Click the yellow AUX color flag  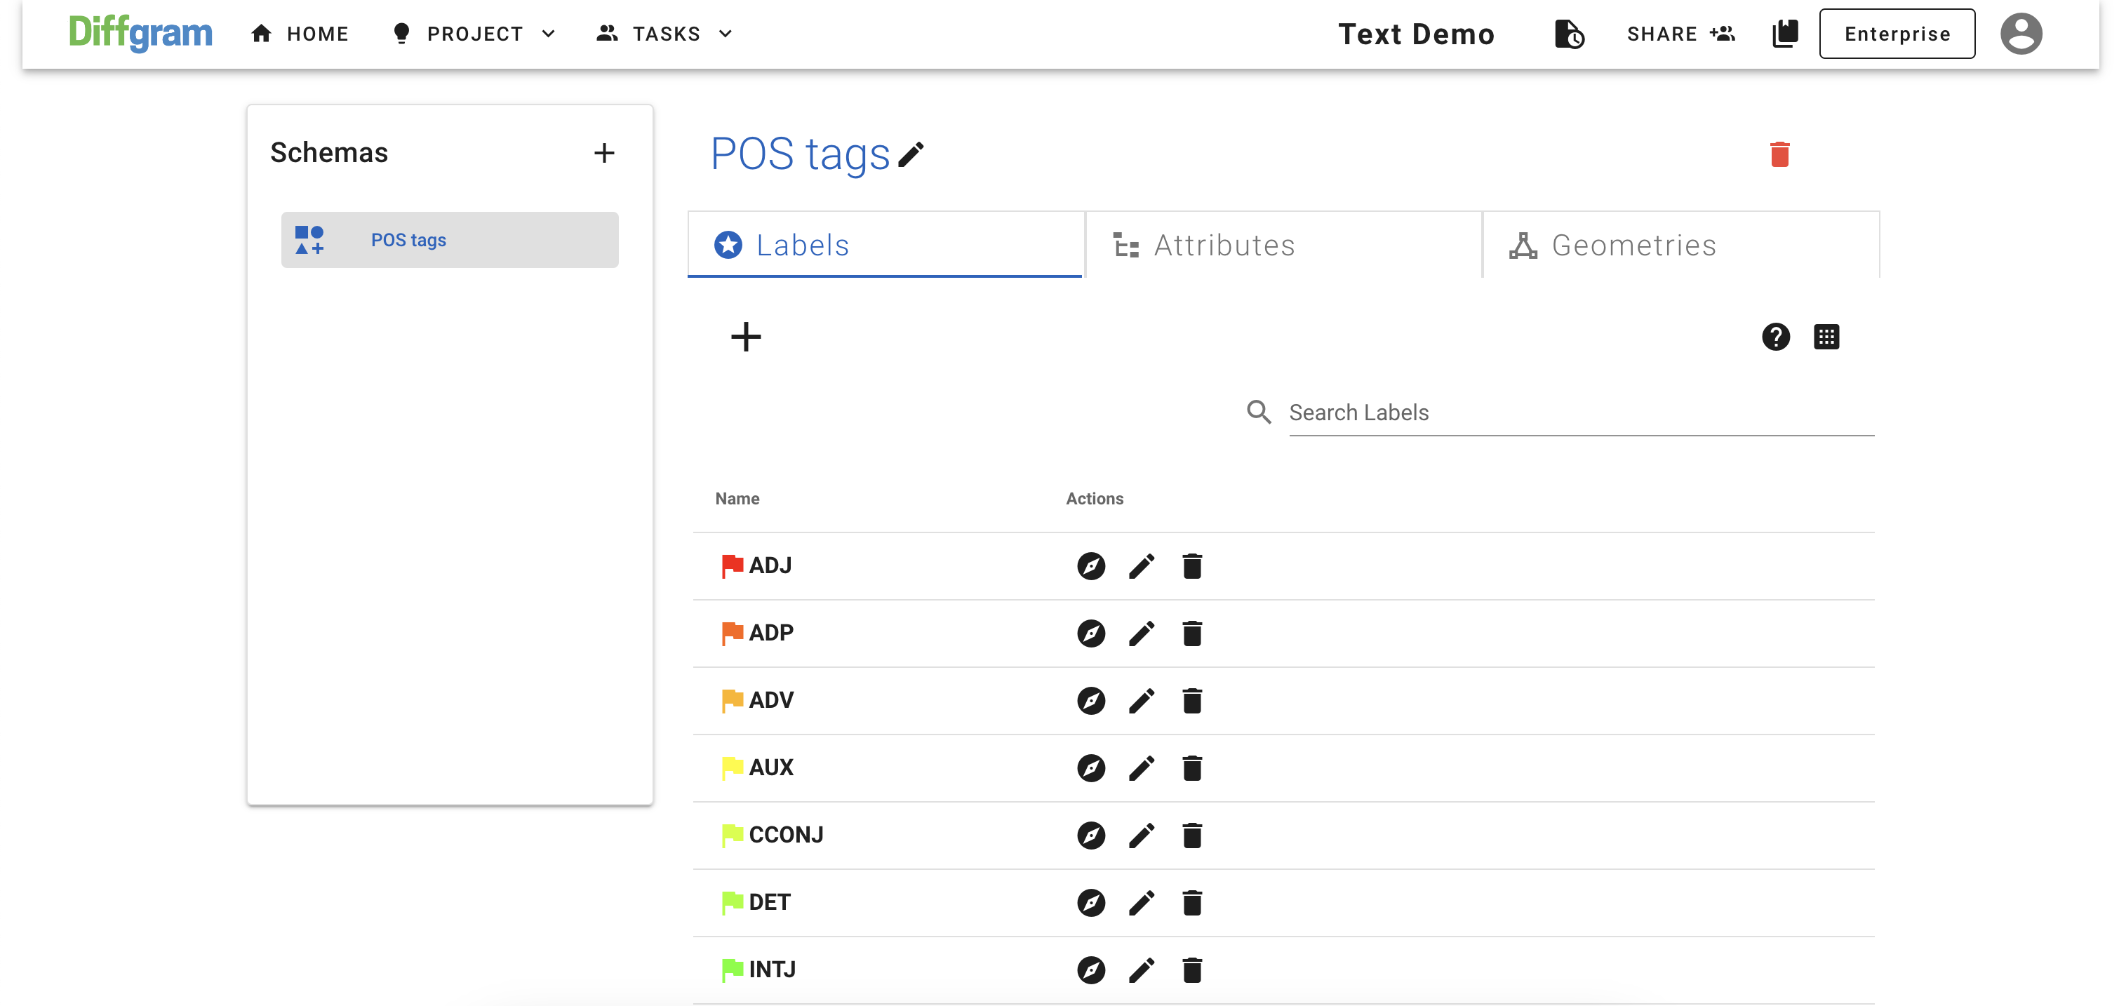731,767
